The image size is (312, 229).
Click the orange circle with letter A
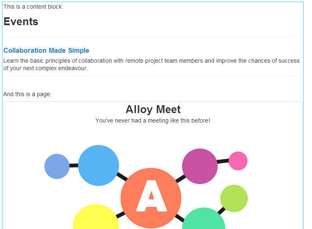(151, 198)
